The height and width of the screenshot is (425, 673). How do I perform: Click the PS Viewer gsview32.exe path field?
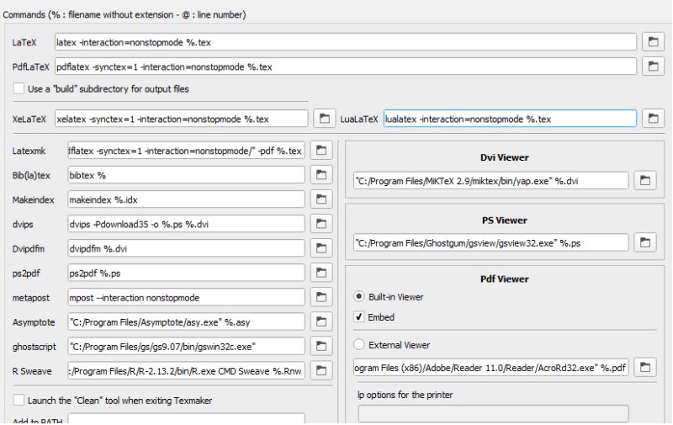pyautogui.click(x=491, y=243)
